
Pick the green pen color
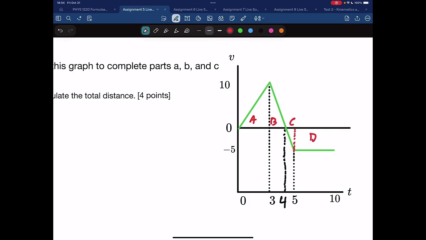point(240,31)
